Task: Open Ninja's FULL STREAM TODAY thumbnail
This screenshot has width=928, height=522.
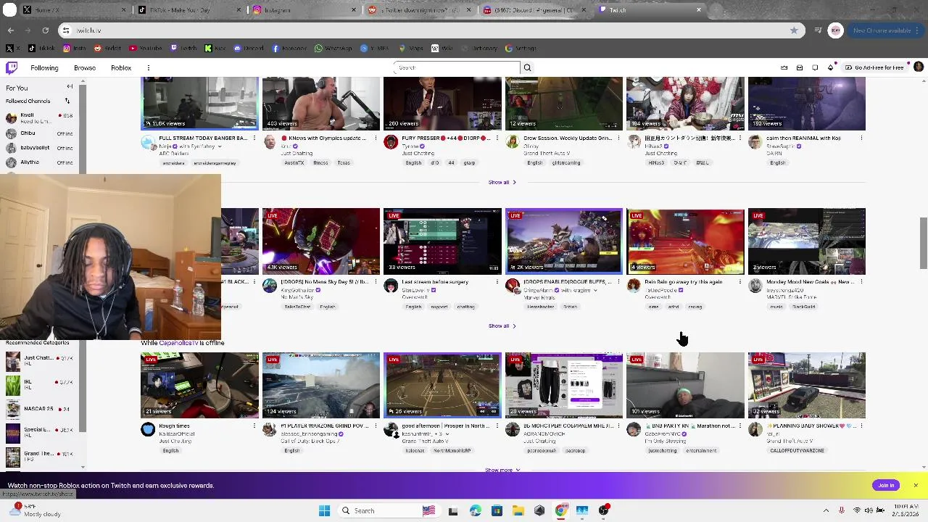Action: (199, 104)
